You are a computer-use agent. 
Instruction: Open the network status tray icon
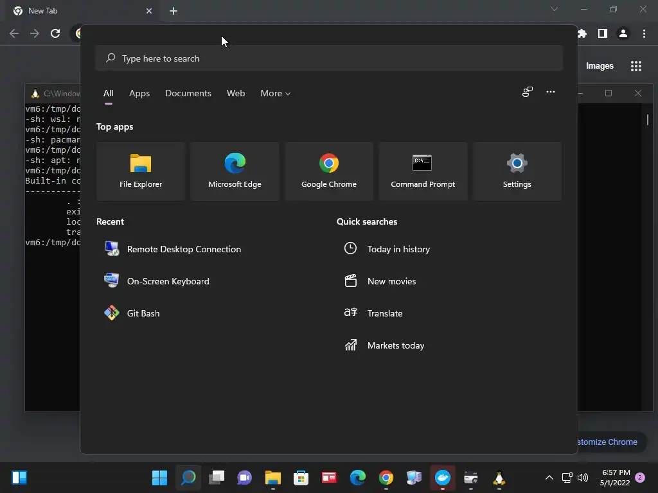(x=567, y=478)
